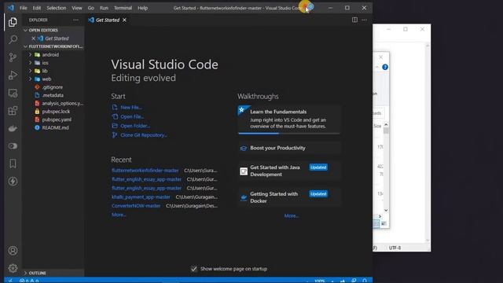Click the toggle-shaped activity bar icon
The width and height of the screenshot is (503, 283).
[13, 146]
